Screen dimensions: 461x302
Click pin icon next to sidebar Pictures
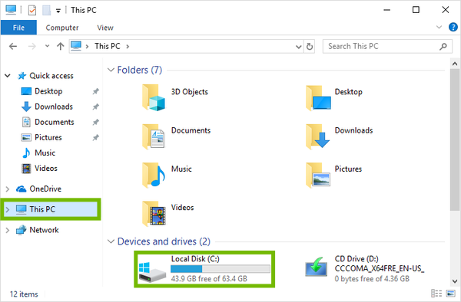[95, 137]
